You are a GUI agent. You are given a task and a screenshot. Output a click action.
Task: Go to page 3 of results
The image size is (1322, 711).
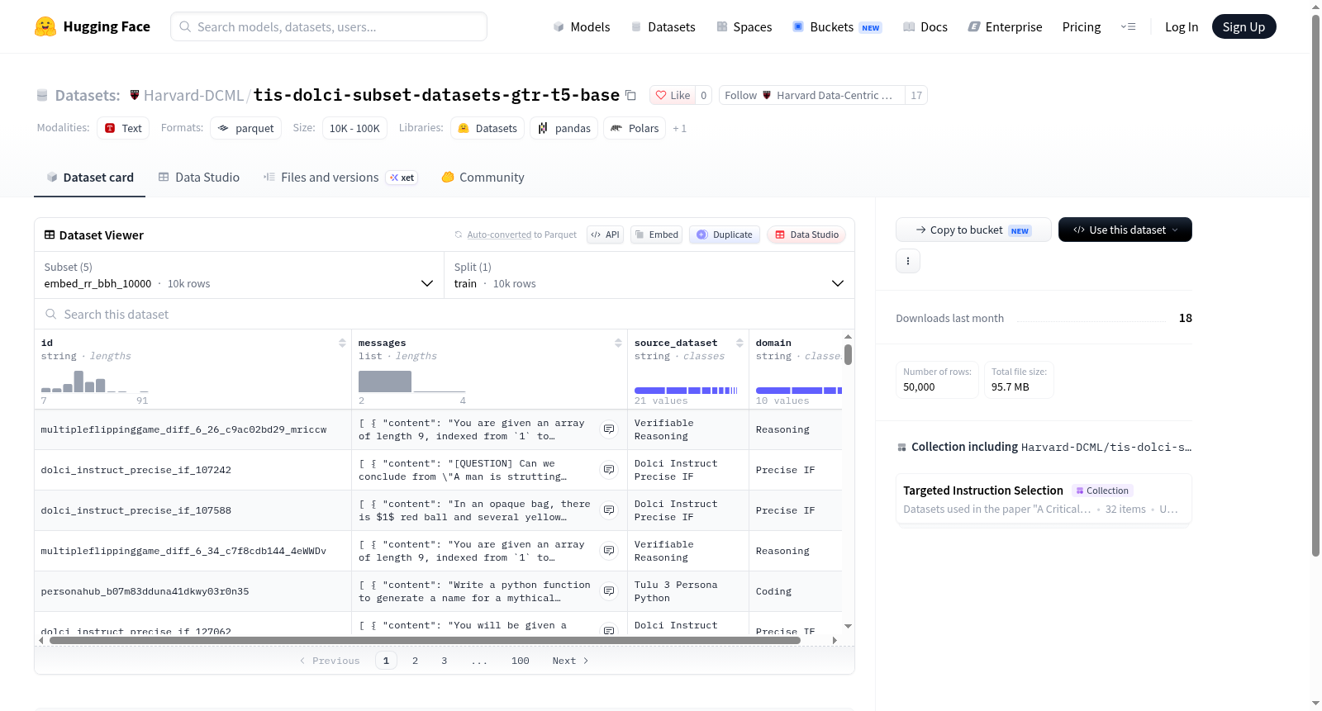(445, 661)
